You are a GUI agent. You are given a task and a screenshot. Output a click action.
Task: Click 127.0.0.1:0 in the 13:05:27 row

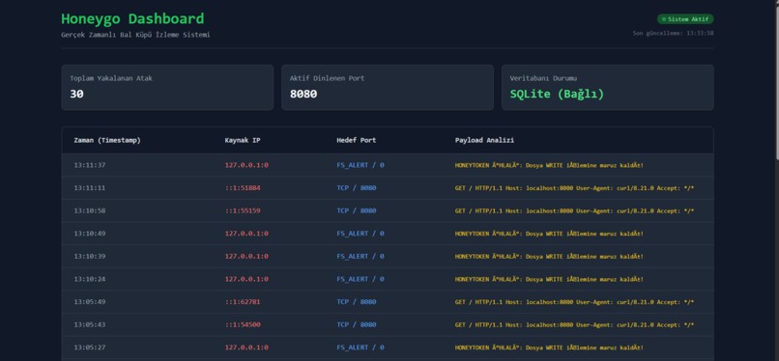(x=246, y=347)
